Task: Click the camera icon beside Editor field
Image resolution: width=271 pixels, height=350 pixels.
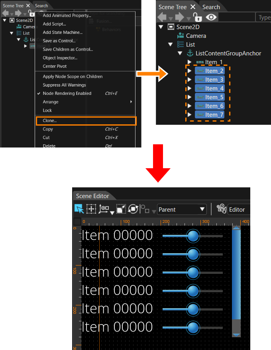Action: click(x=222, y=209)
